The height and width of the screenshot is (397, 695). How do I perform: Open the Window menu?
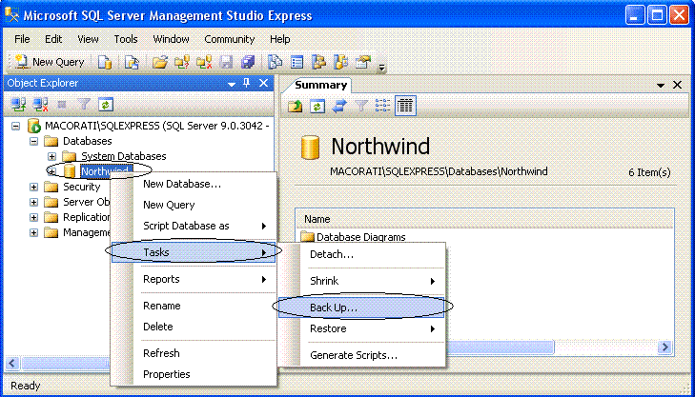pyautogui.click(x=171, y=39)
